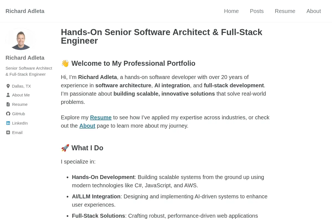Open About in the top navigation bar

point(314,11)
